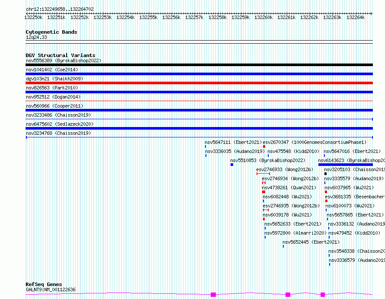Click the middle magenta GALNT9 exon box

click(288, 295)
